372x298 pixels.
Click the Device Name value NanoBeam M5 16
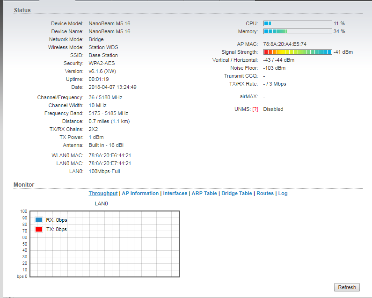[x=109, y=31]
